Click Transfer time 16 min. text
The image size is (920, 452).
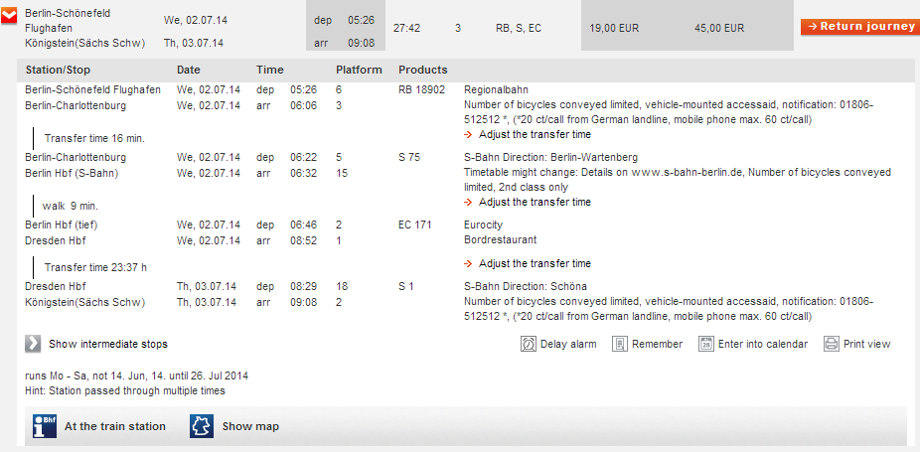94,138
